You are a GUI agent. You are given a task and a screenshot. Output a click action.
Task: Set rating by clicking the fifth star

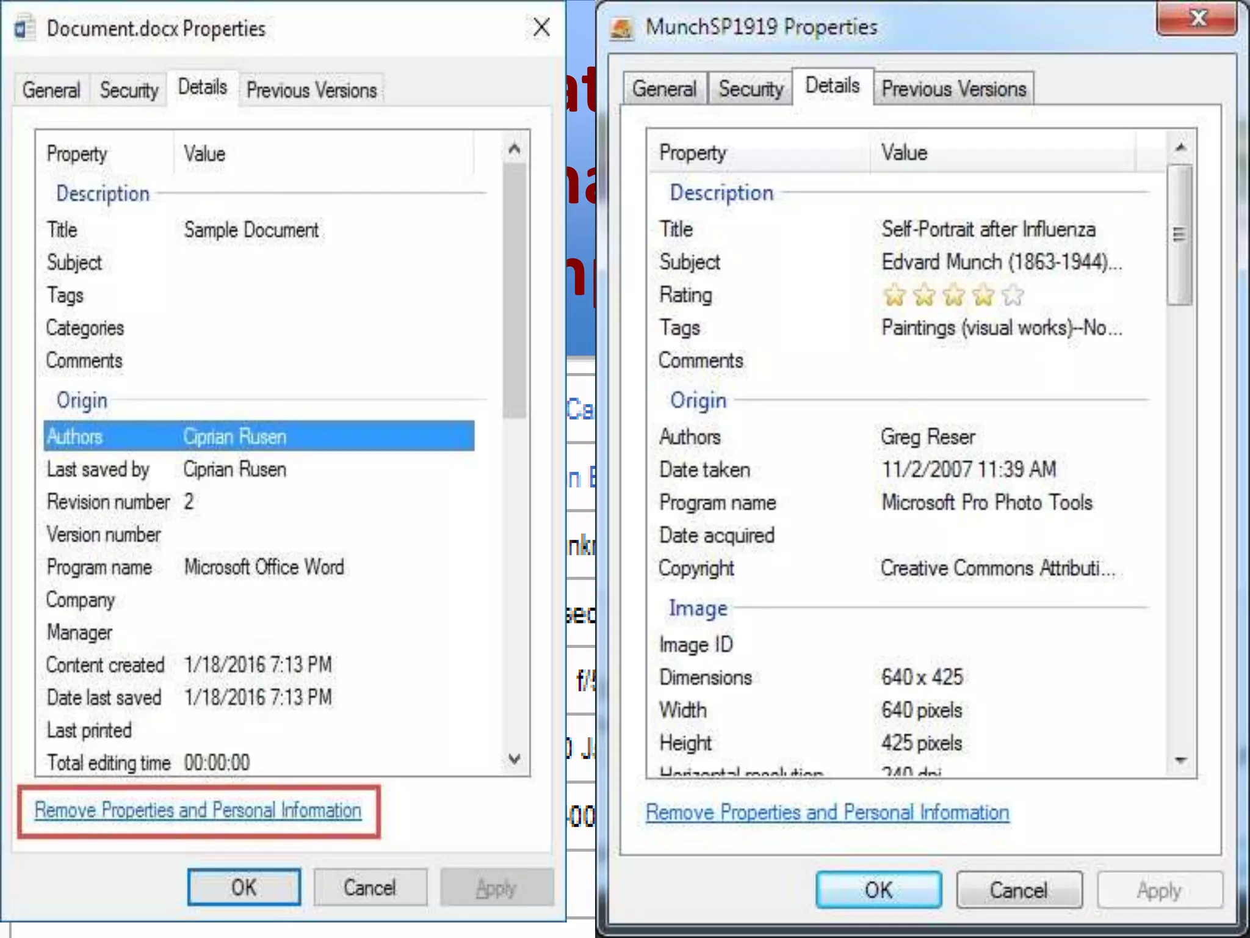1013,296
